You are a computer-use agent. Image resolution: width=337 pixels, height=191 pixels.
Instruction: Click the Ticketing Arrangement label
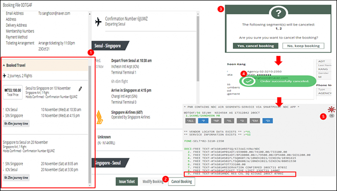pos(20,43)
